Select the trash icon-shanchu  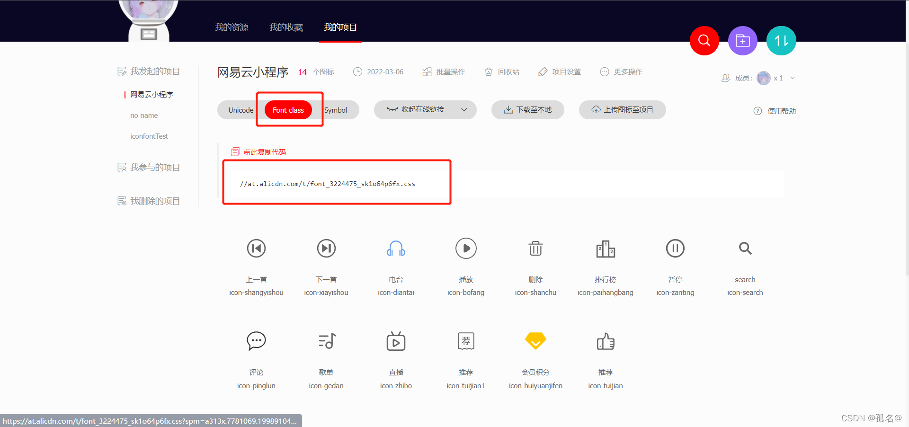tap(535, 248)
